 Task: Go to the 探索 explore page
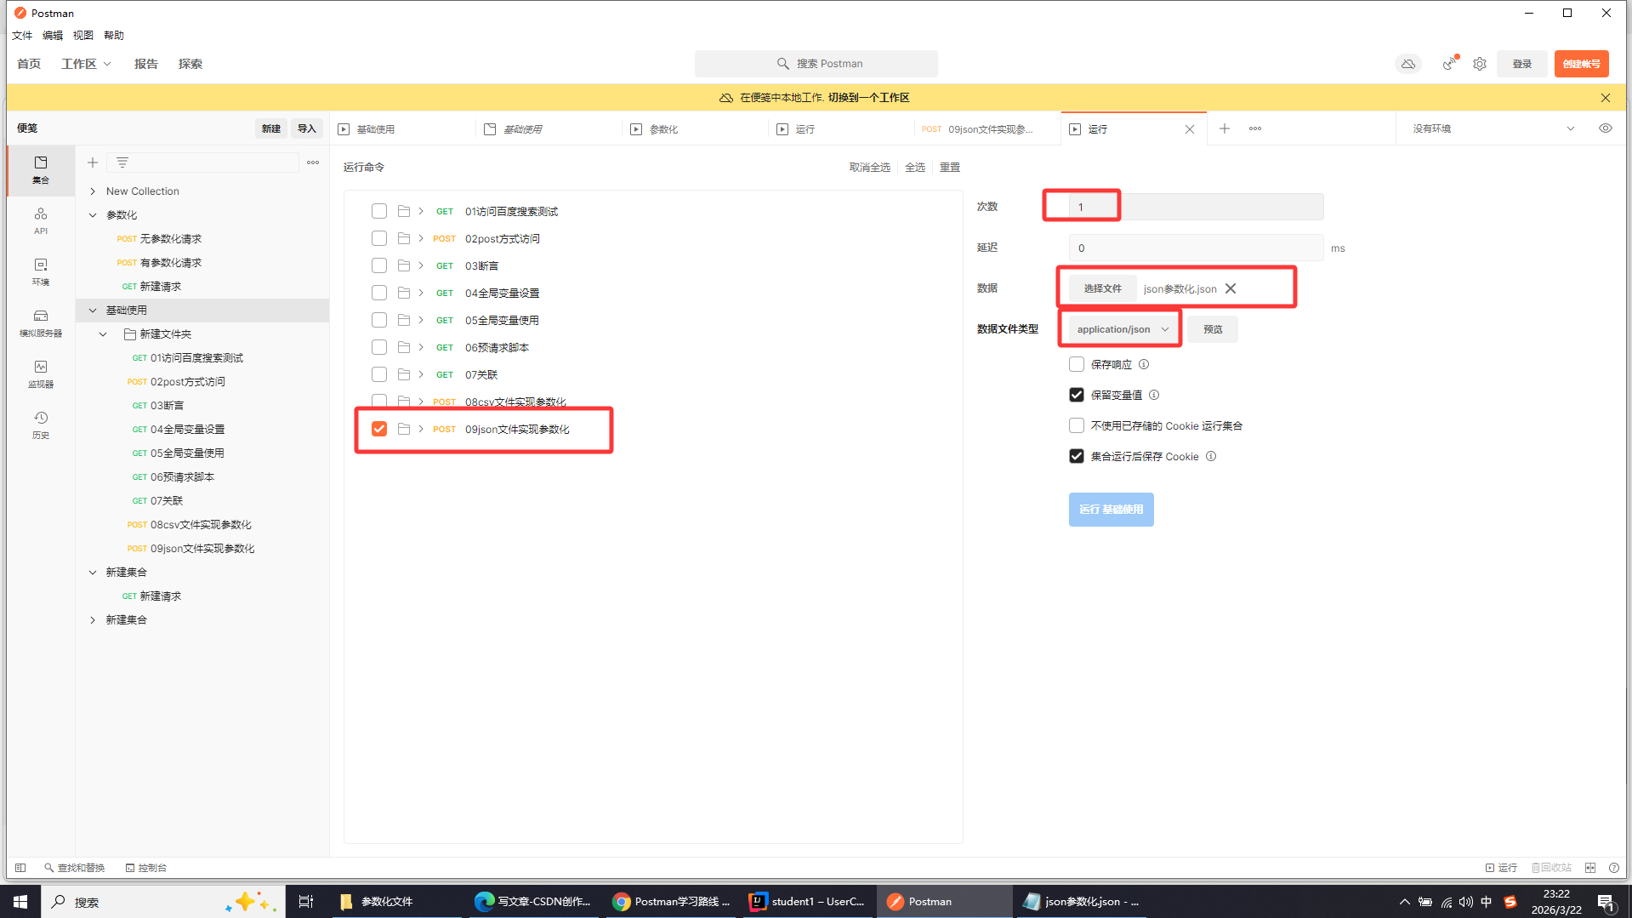pyautogui.click(x=190, y=64)
